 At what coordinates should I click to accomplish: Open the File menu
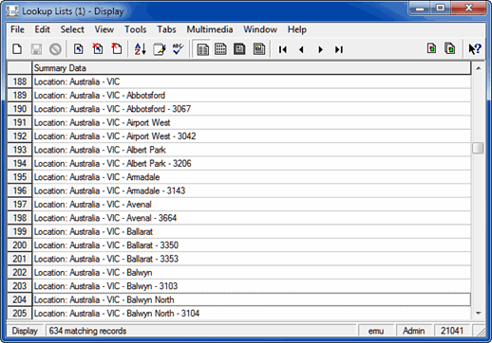pyautogui.click(x=17, y=29)
